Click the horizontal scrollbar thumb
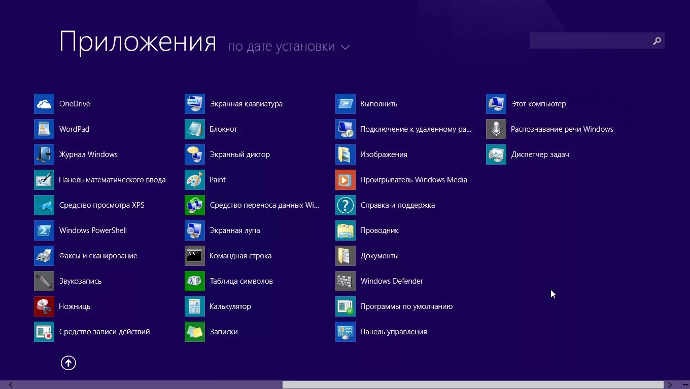 pos(473,385)
